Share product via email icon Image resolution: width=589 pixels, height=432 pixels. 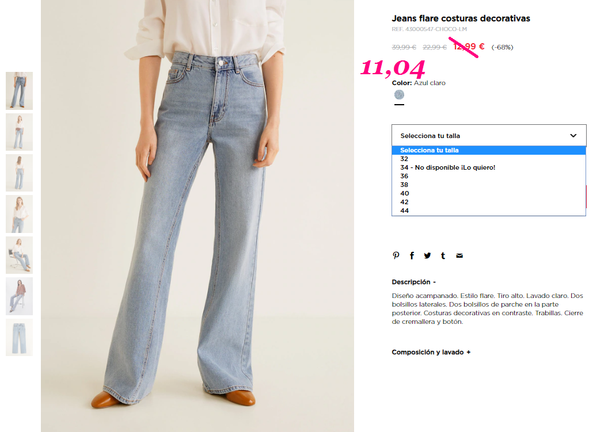459,255
